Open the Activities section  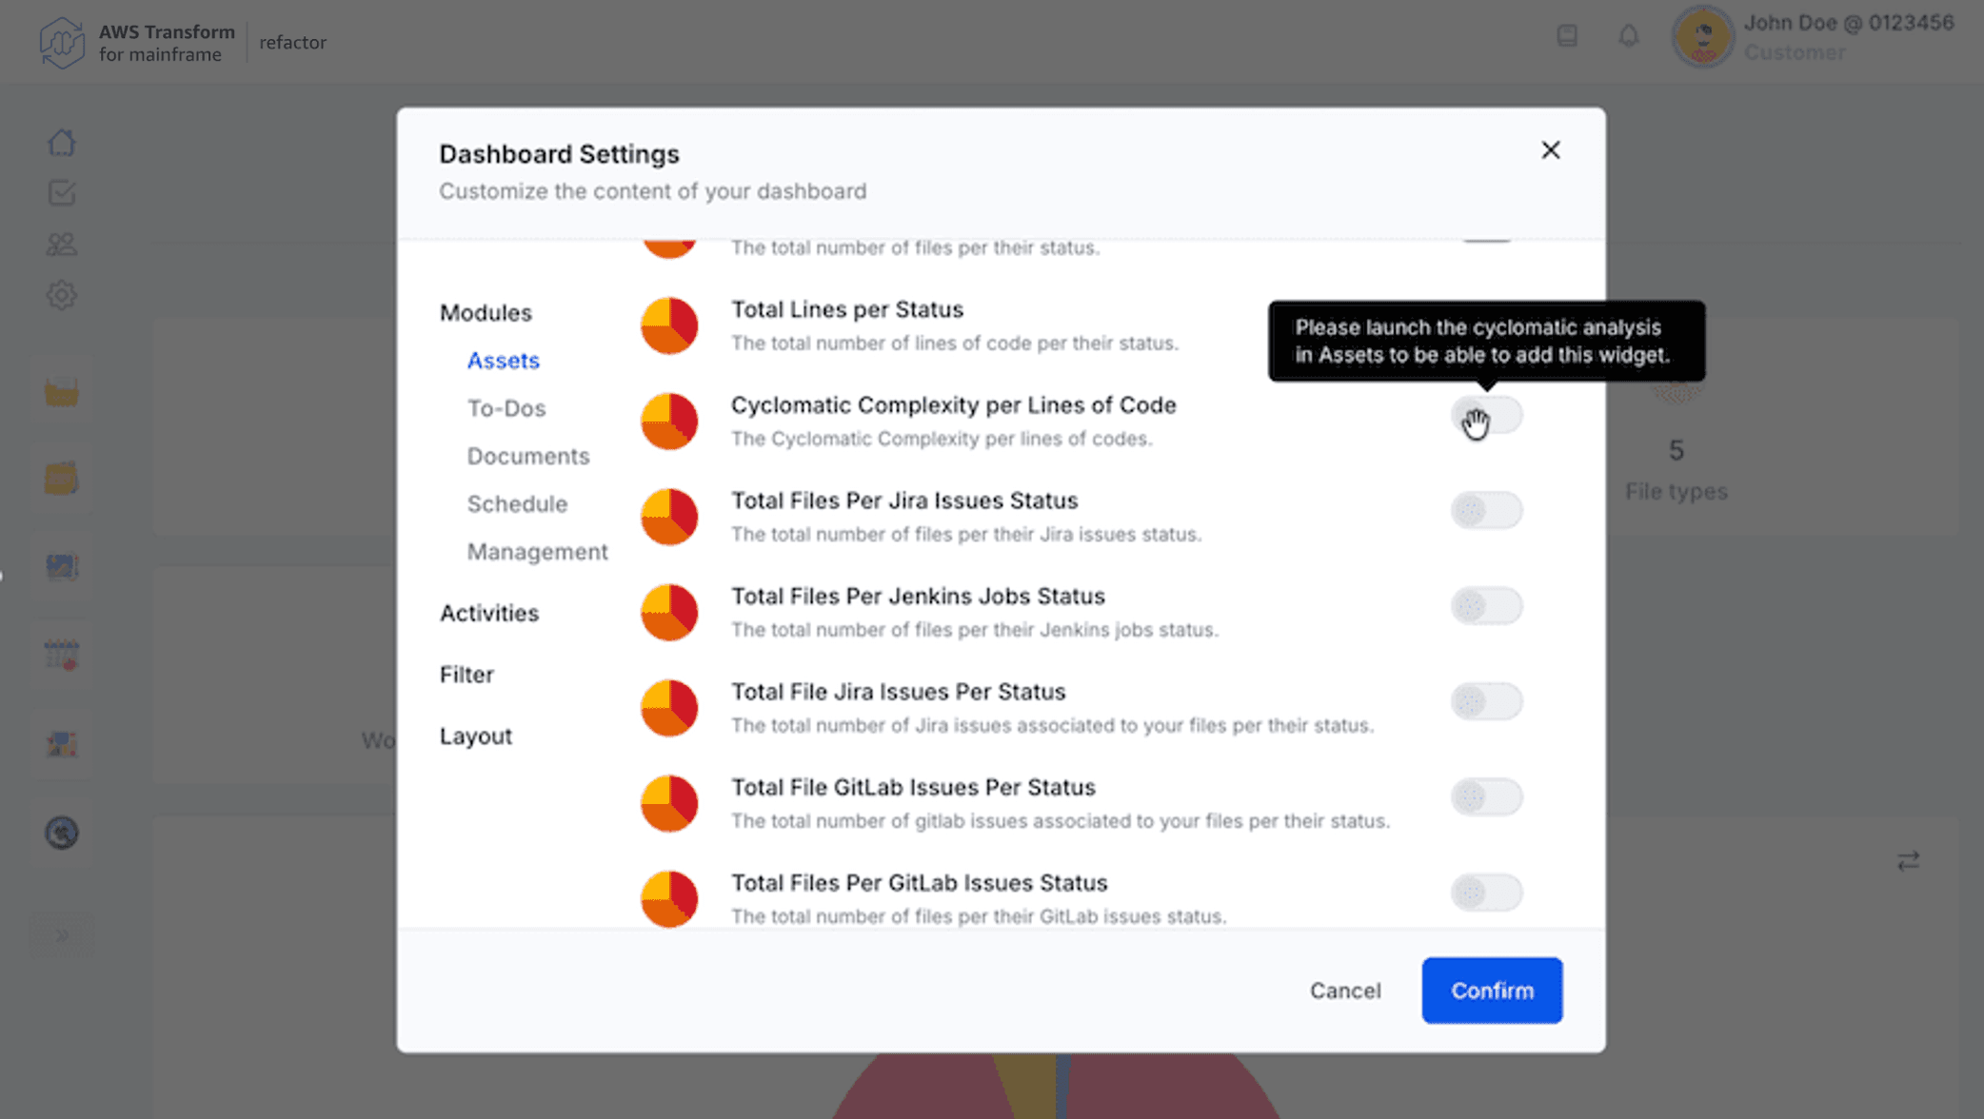click(489, 613)
